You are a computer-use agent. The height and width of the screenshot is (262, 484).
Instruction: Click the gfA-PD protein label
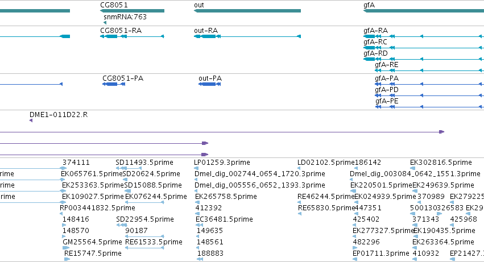386,90
